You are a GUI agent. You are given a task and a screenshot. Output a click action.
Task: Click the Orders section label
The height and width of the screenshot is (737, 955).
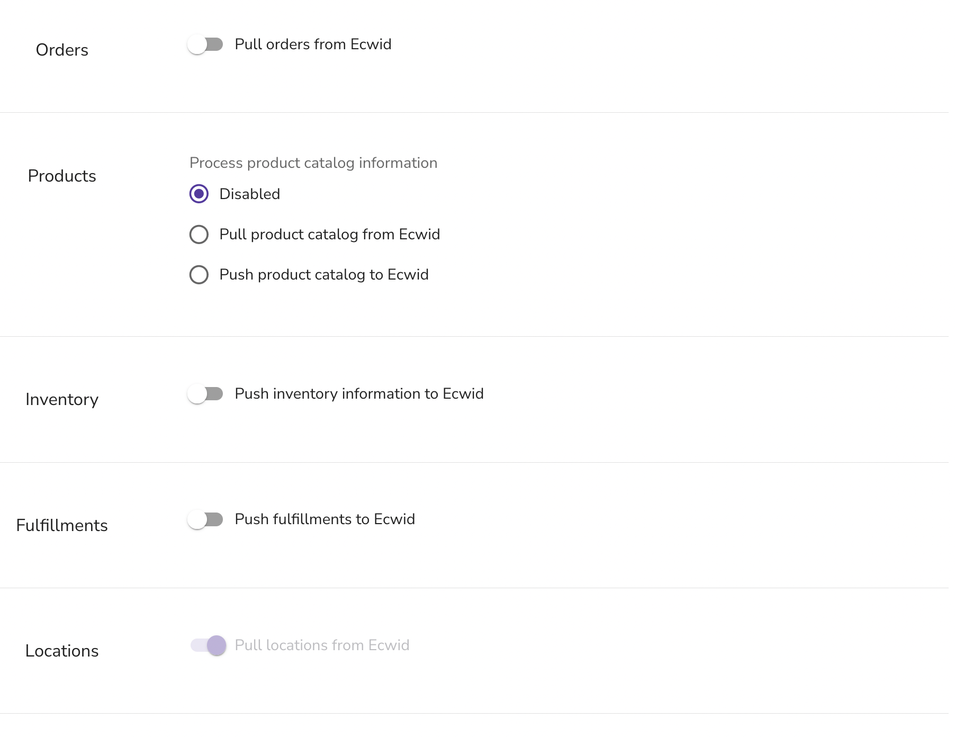tap(62, 50)
